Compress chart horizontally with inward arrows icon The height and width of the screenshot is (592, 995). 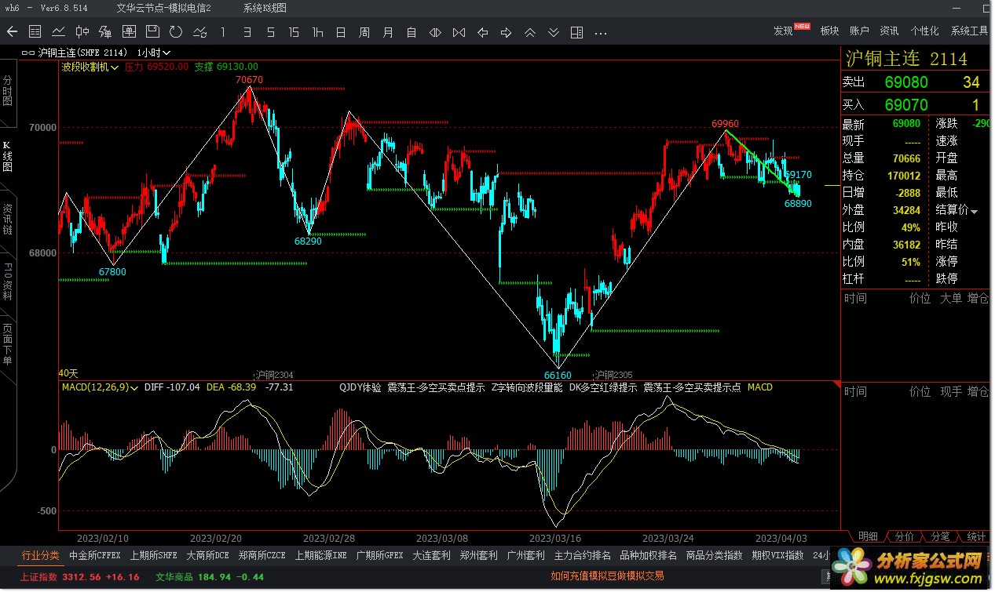click(x=459, y=32)
